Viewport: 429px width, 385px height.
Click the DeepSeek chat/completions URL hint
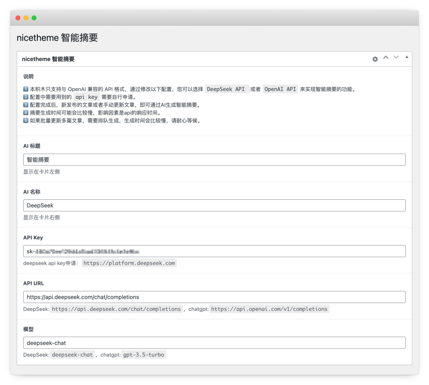(x=116, y=309)
